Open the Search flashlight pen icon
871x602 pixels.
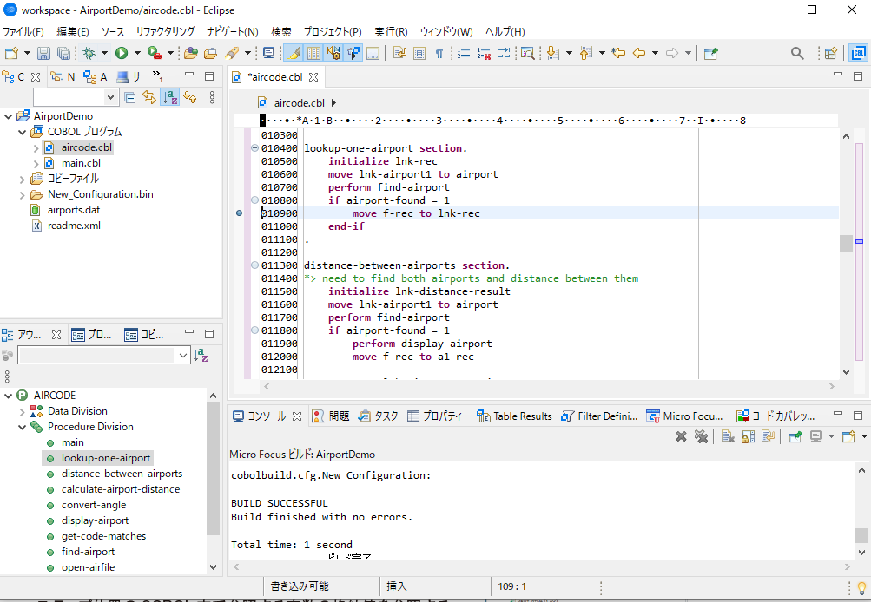232,53
